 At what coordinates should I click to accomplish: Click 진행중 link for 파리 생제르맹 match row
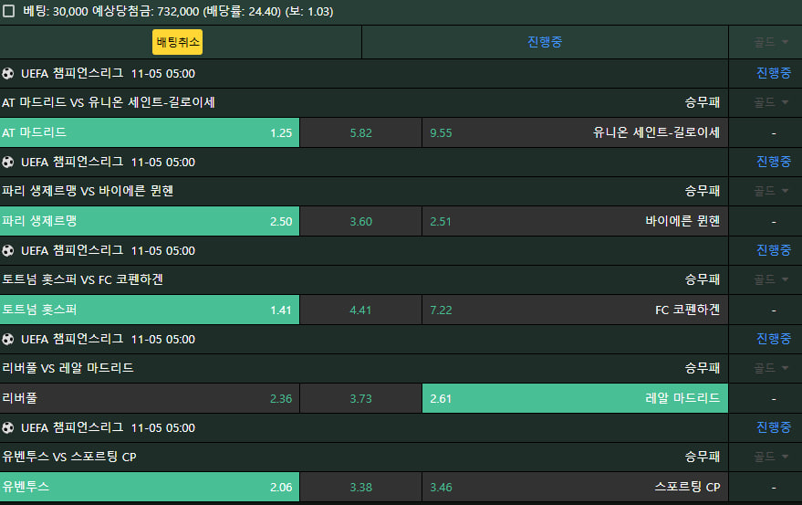(774, 162)
